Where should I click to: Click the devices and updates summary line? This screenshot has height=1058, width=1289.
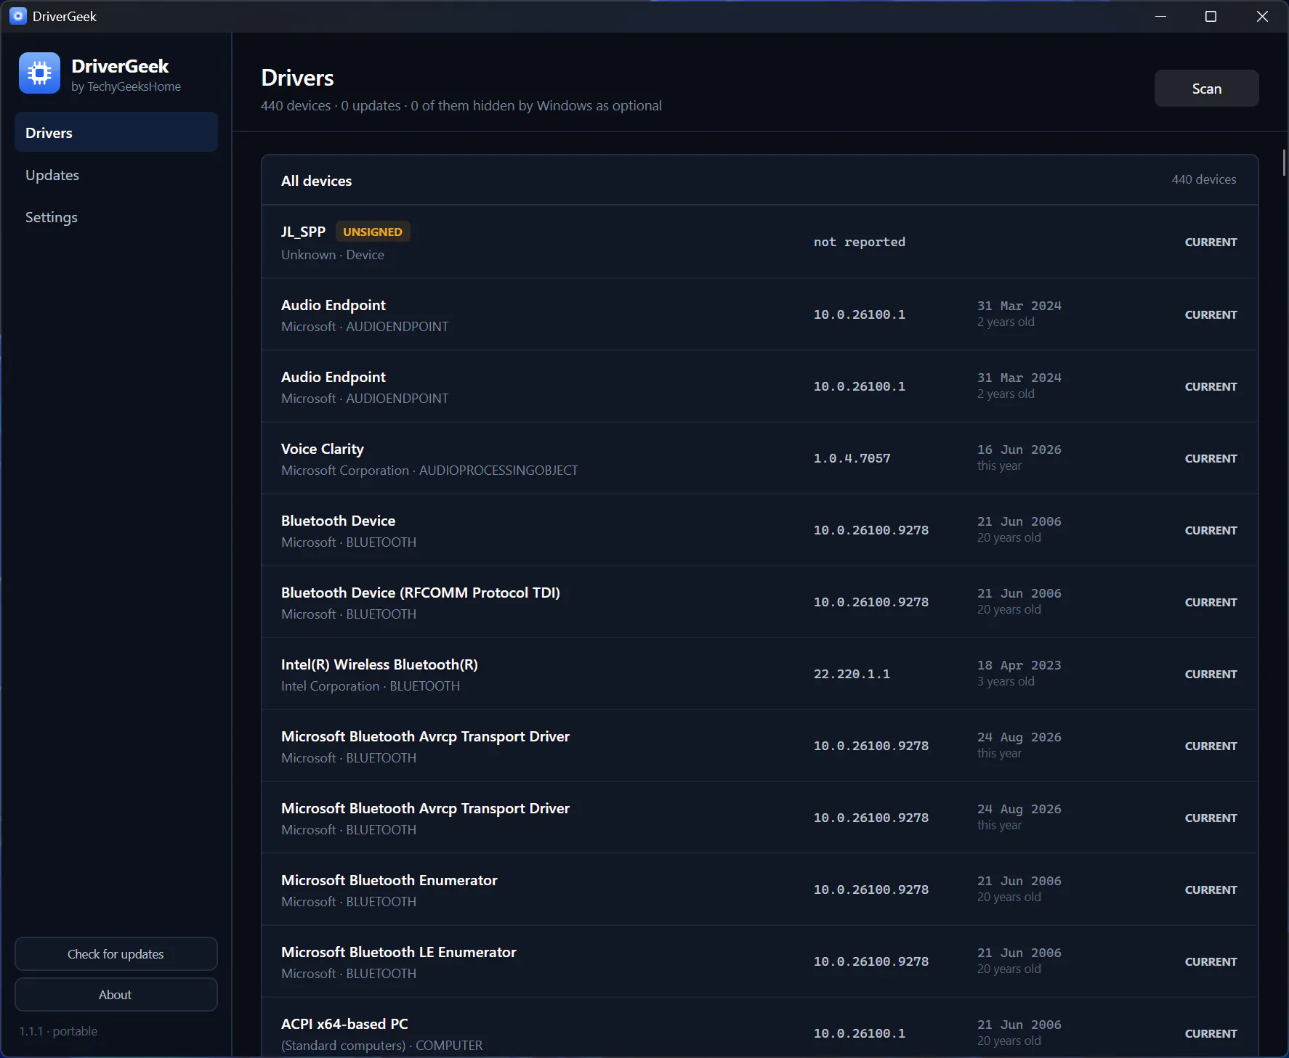click(461, 105)
